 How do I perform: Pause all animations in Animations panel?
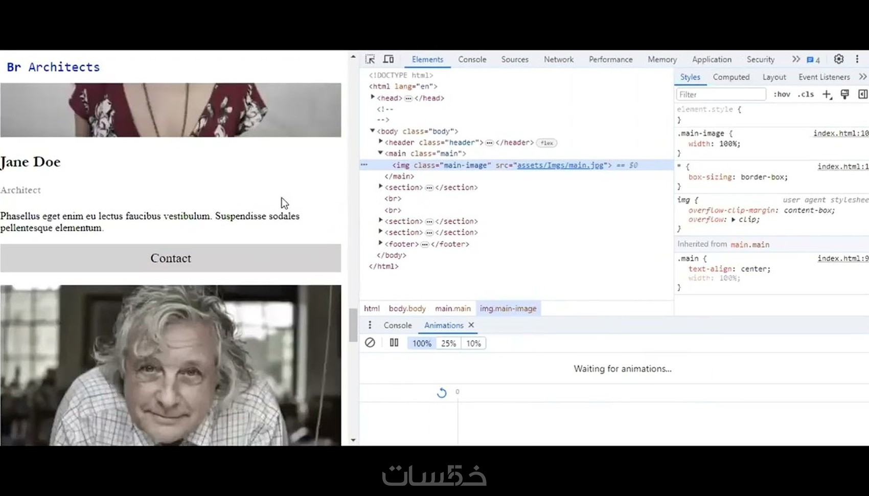pyautogui.click(x=394, y=343)
